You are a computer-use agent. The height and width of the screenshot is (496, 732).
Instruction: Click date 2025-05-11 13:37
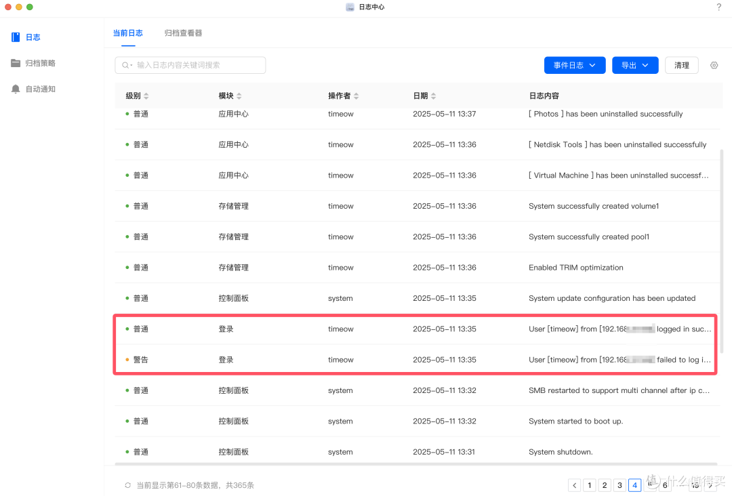click(x=445, y=114)
